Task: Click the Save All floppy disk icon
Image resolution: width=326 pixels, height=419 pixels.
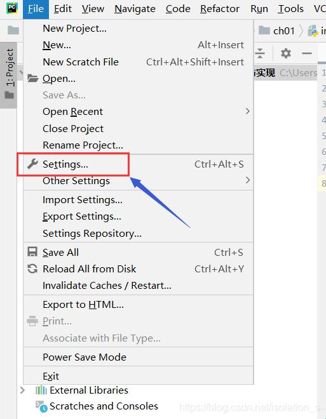Action: [32, 252]
